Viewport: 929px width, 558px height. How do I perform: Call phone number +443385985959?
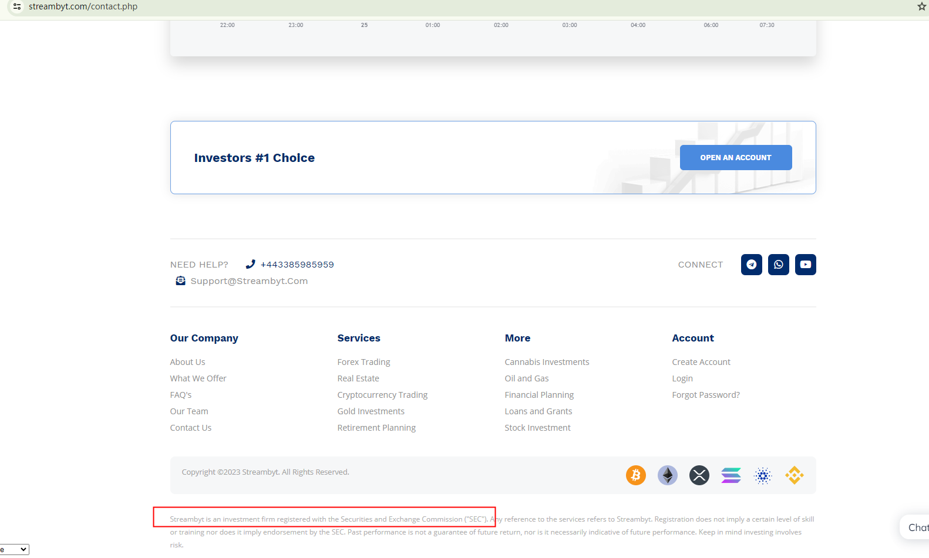[297, 265]
